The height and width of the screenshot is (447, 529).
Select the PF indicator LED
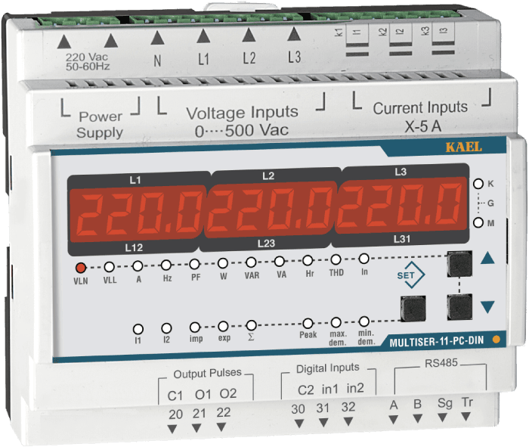tap(195, 264)
